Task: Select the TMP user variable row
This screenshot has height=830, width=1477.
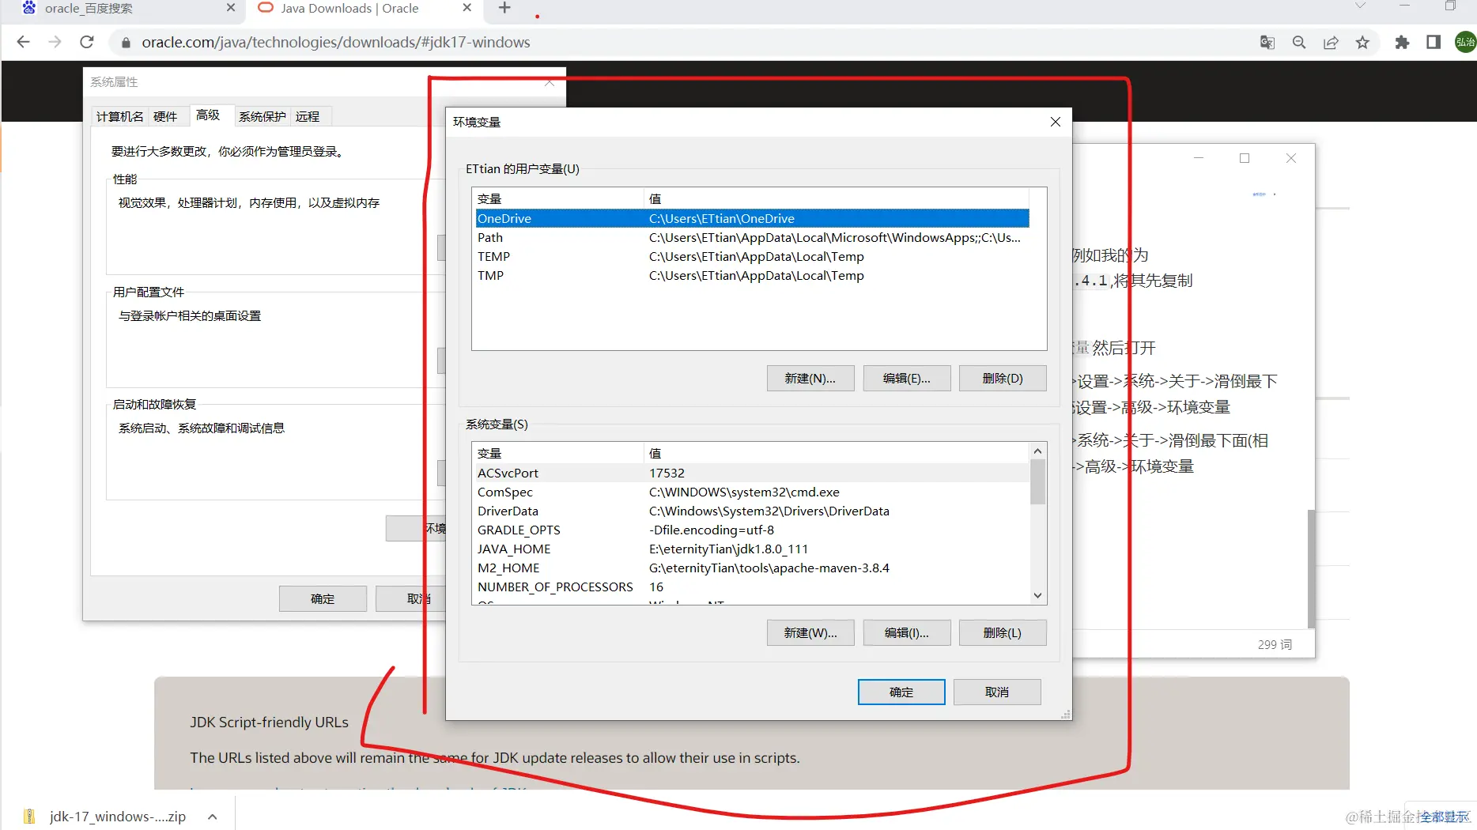Action: coord(752,276)
